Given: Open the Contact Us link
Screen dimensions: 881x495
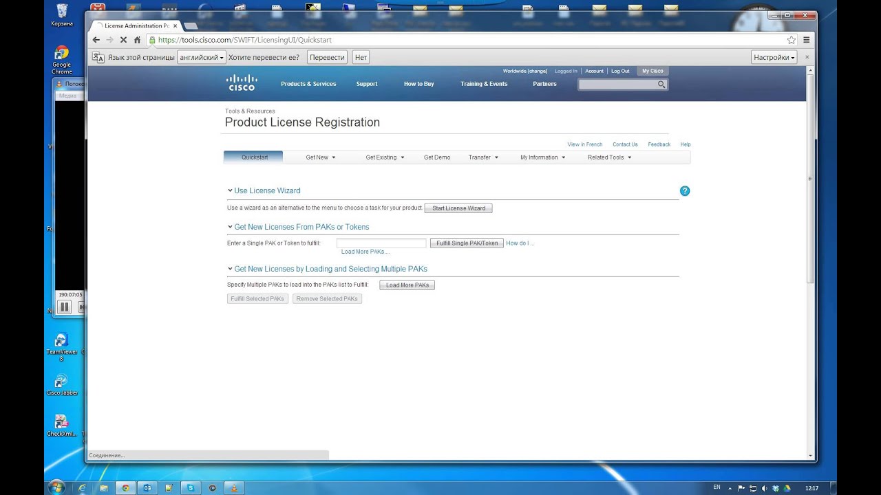Looking at the screenshot, I should (x=625, y=144).
